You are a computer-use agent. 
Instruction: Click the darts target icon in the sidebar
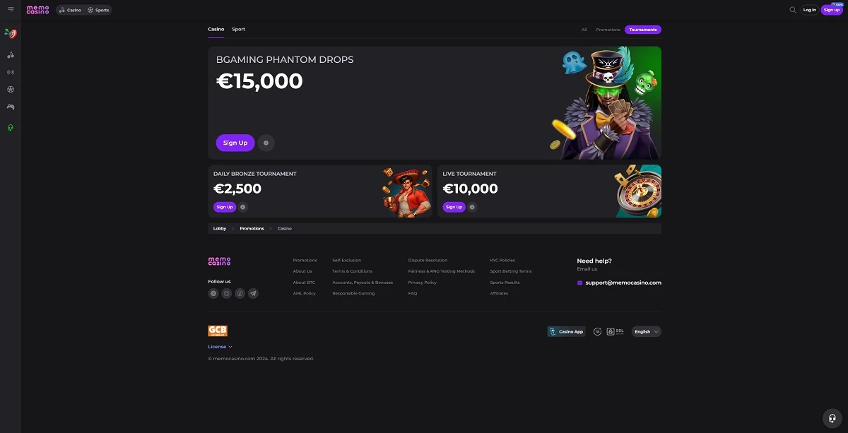point(11,33)
